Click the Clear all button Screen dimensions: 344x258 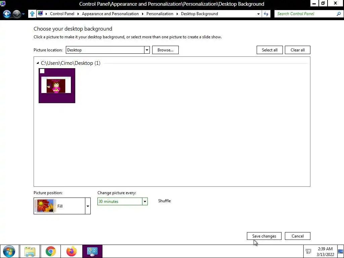pos(298,50)
